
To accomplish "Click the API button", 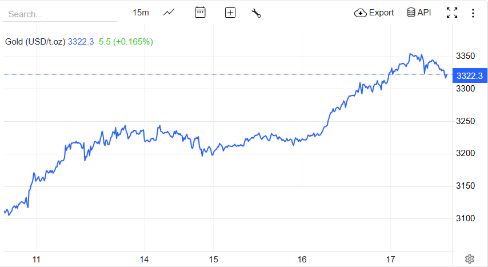I will [419, 13].
